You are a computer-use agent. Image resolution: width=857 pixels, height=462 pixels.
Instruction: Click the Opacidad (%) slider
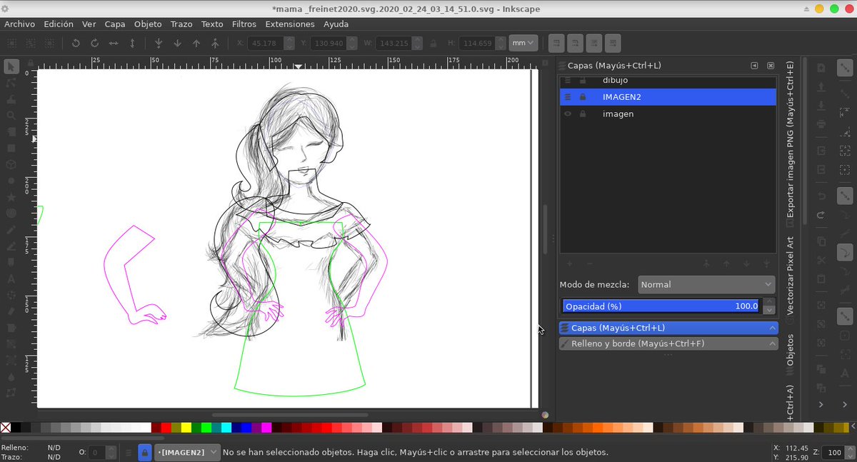tap(661, 306)
